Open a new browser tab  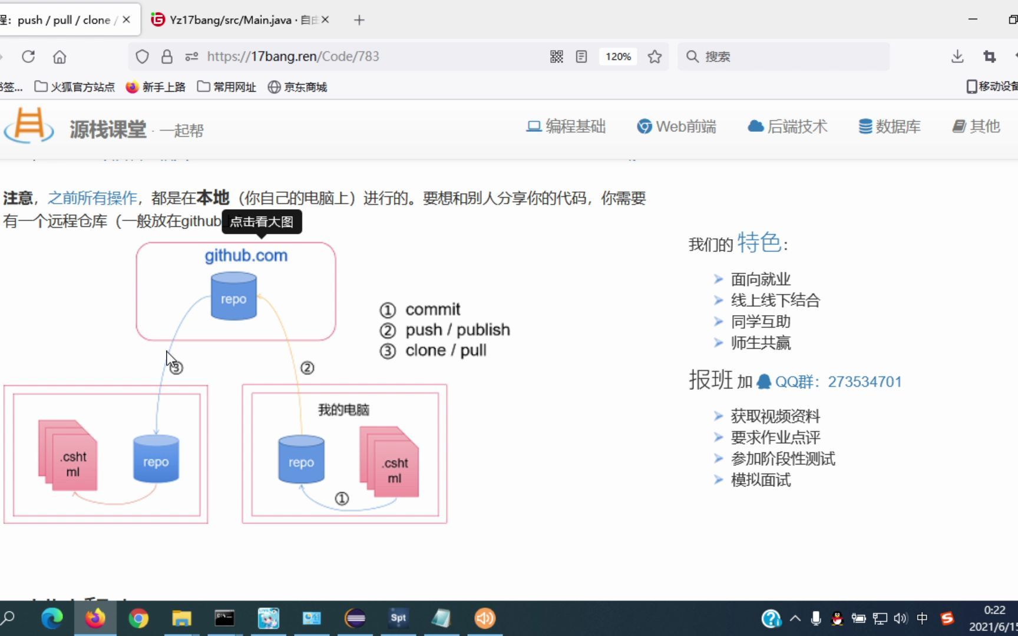coord(359,20)
